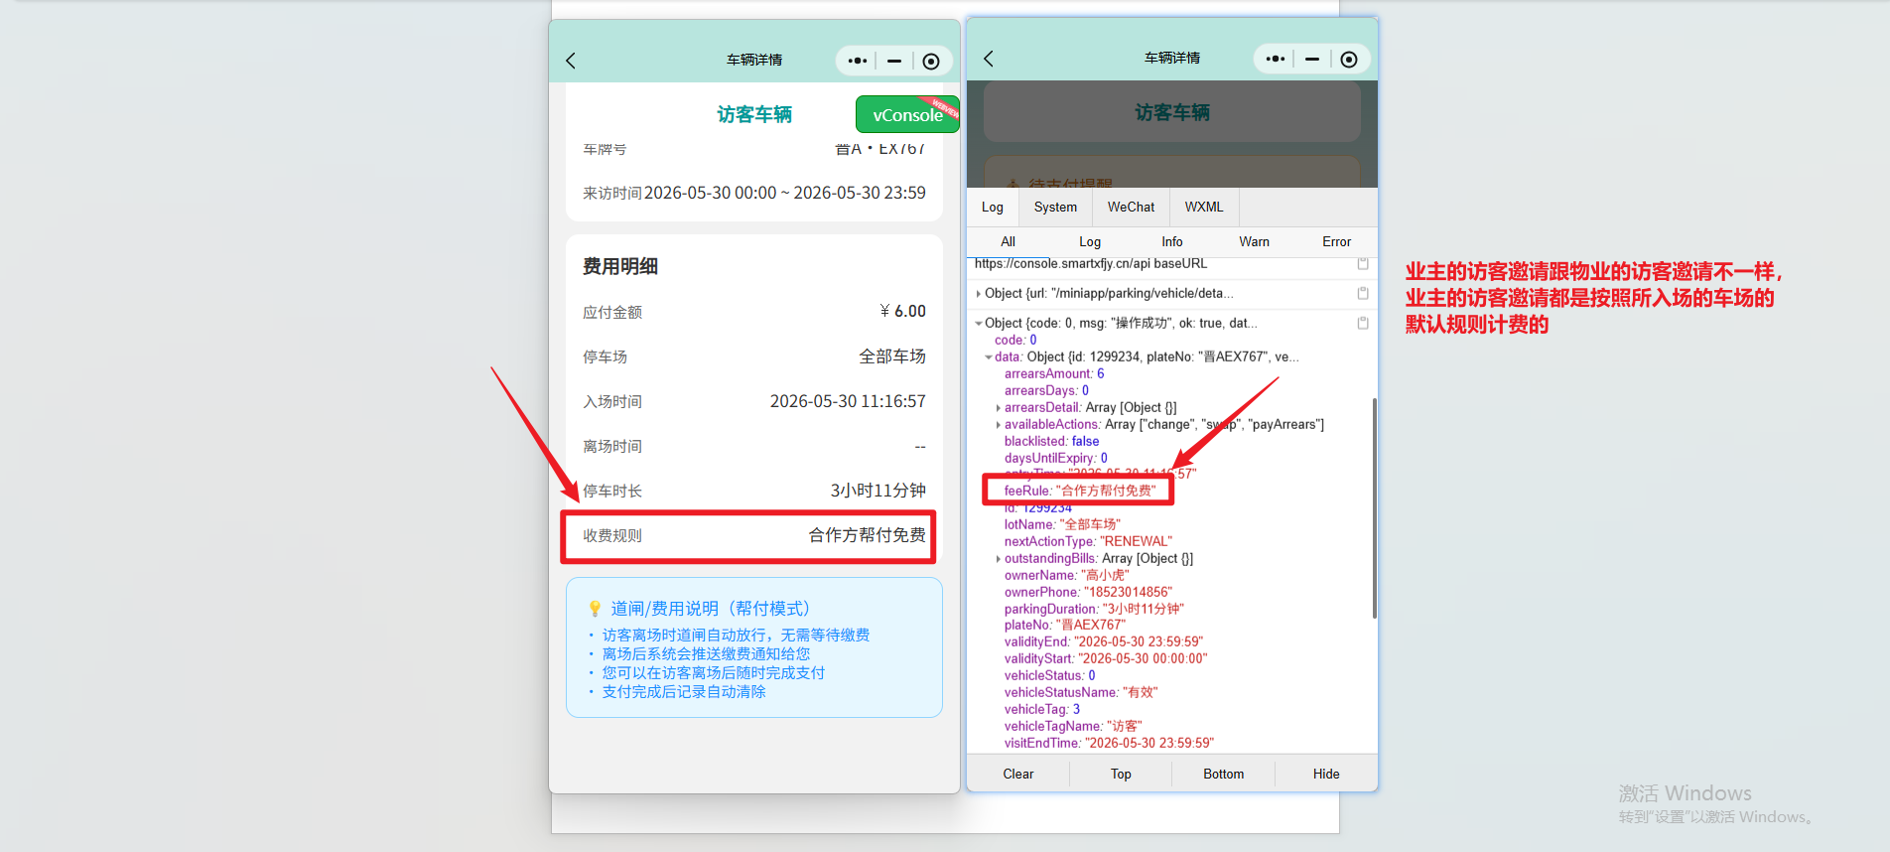Expand the arrearsDetail array

pos(999,408)
